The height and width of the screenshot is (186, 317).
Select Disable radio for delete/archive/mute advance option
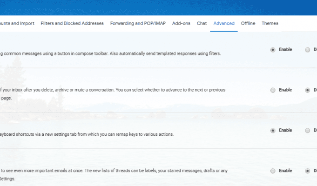[308, 90]
